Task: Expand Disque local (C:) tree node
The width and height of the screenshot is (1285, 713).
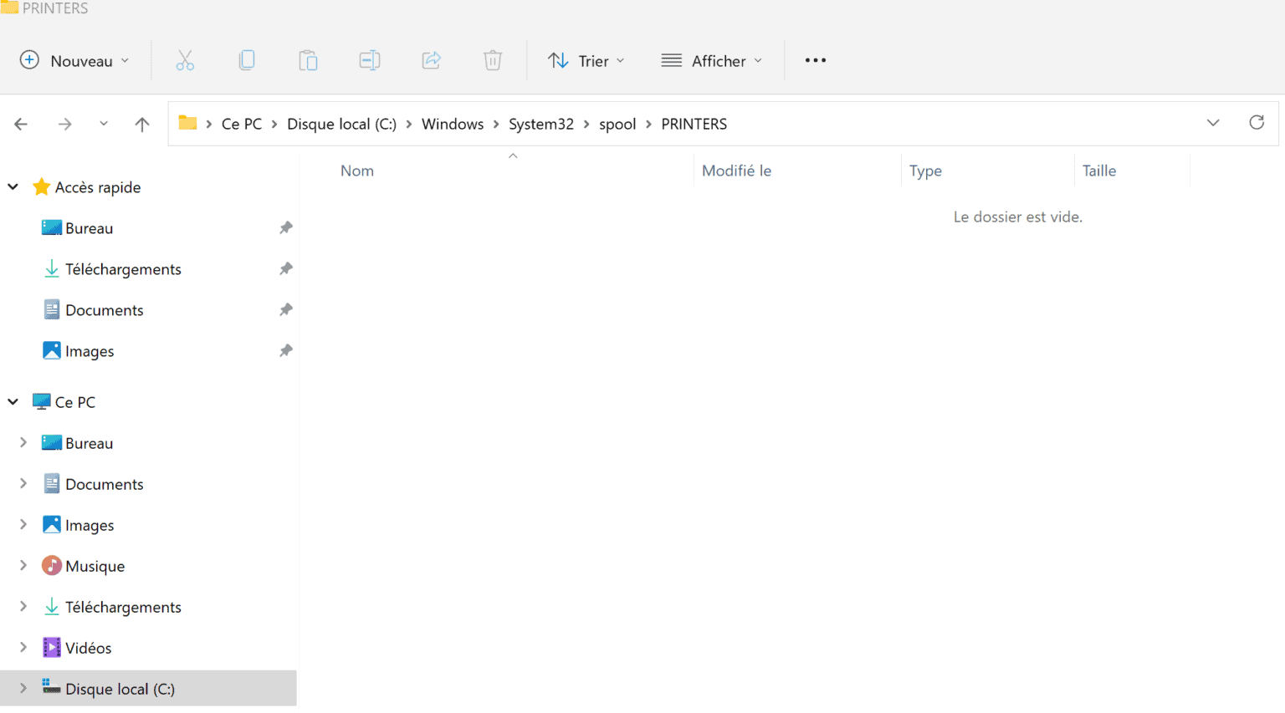Action: [23, 688]
